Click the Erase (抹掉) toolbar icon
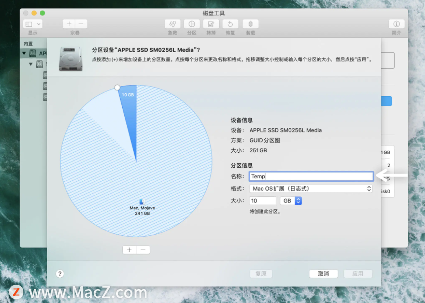Viewport: 425px width, 303px height. [211, 24]
